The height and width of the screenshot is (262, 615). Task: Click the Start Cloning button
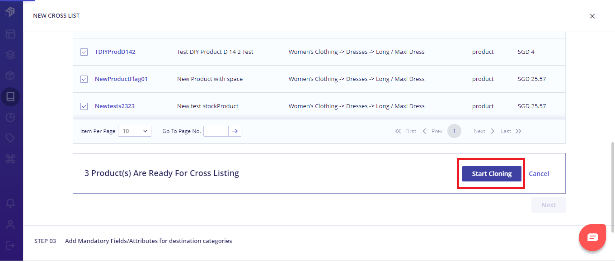[x=492, y=174]
